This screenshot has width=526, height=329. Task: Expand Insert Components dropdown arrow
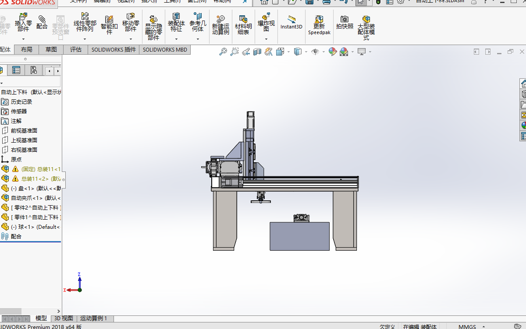tap(23, 39)
